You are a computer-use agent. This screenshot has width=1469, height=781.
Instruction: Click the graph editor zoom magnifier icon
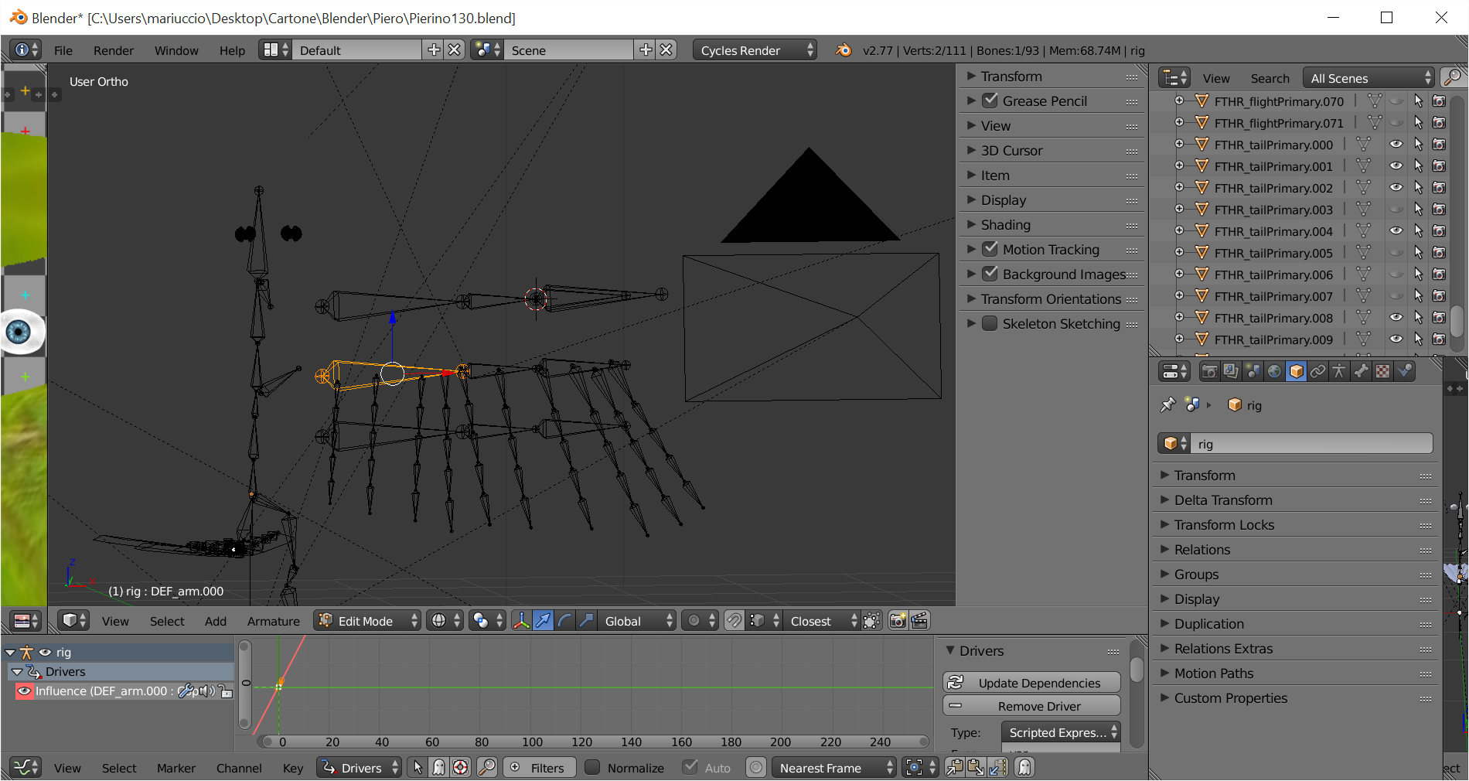click(x=487, y=767)
